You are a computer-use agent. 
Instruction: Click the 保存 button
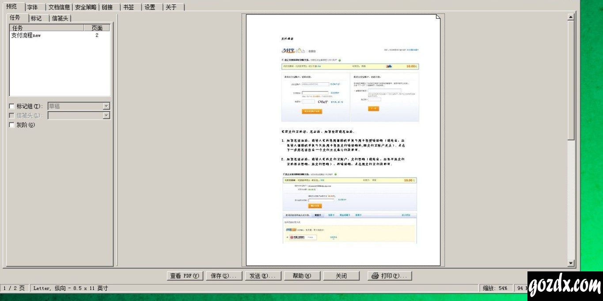pyautogui.click(x=224, y=276)
